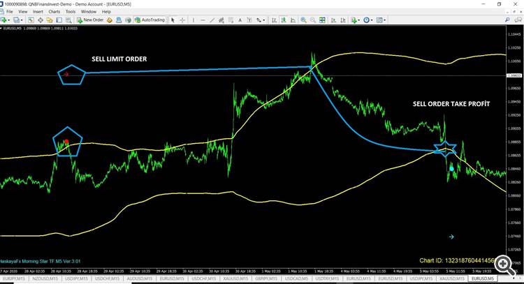
Task: Click the chart tabs scroll arrow
Action: click(514, 278)
